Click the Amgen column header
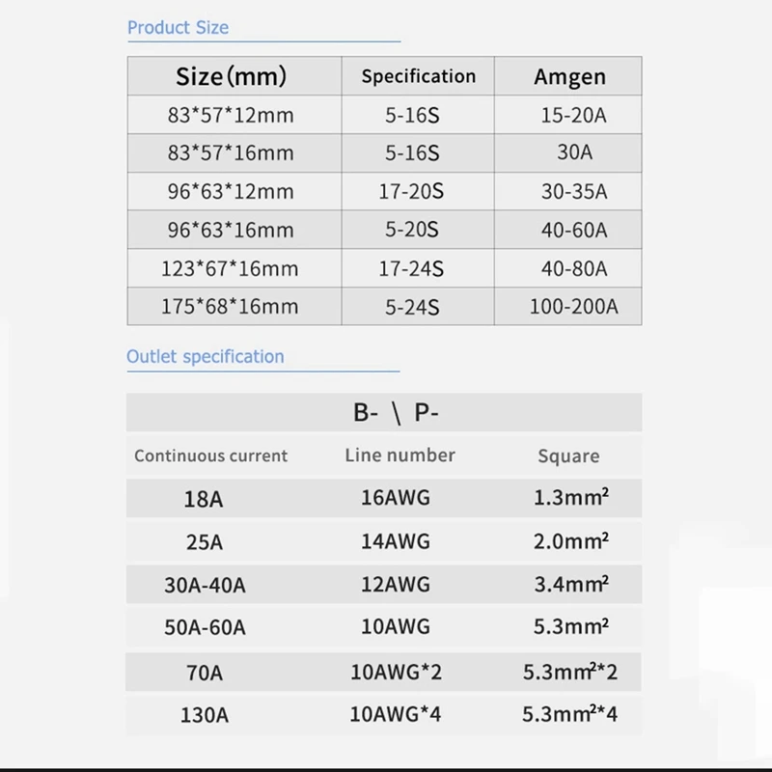 (569, 77)
